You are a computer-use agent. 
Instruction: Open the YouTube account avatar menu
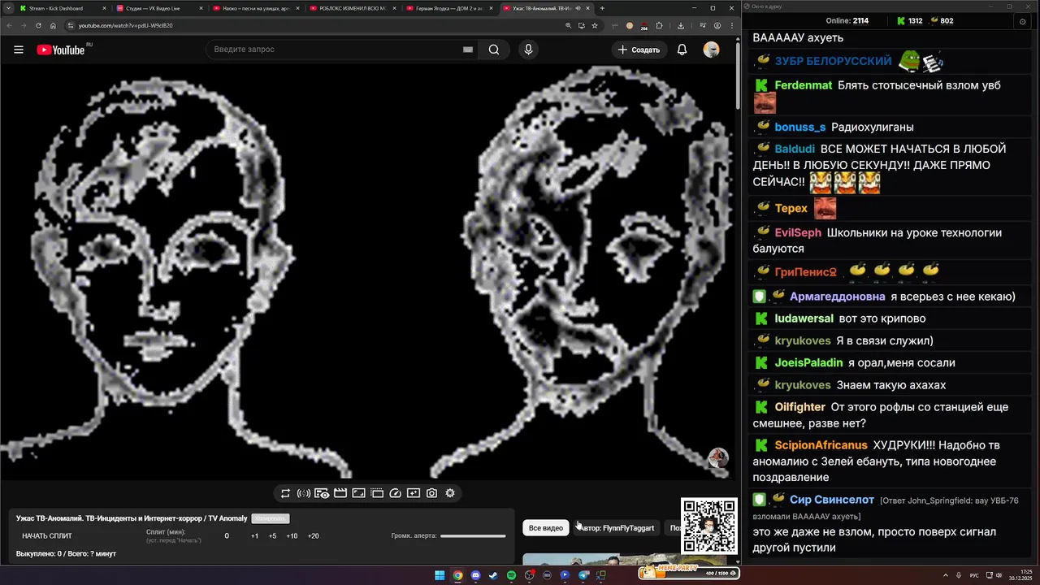click(712, 50)
